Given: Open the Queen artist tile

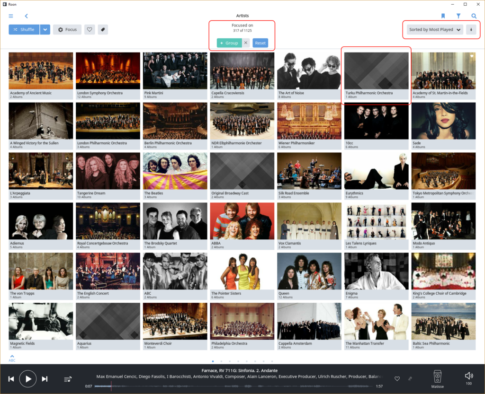Looking at the screenshot, I should 309,276.
